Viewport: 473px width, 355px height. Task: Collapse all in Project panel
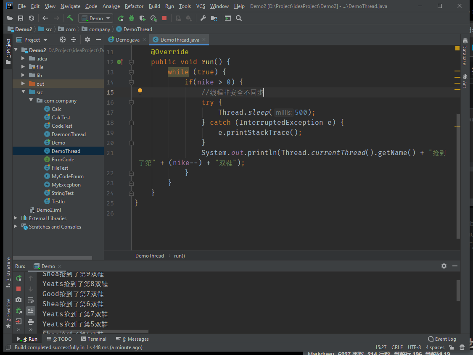pyautogui.click(x=74, y=40)
